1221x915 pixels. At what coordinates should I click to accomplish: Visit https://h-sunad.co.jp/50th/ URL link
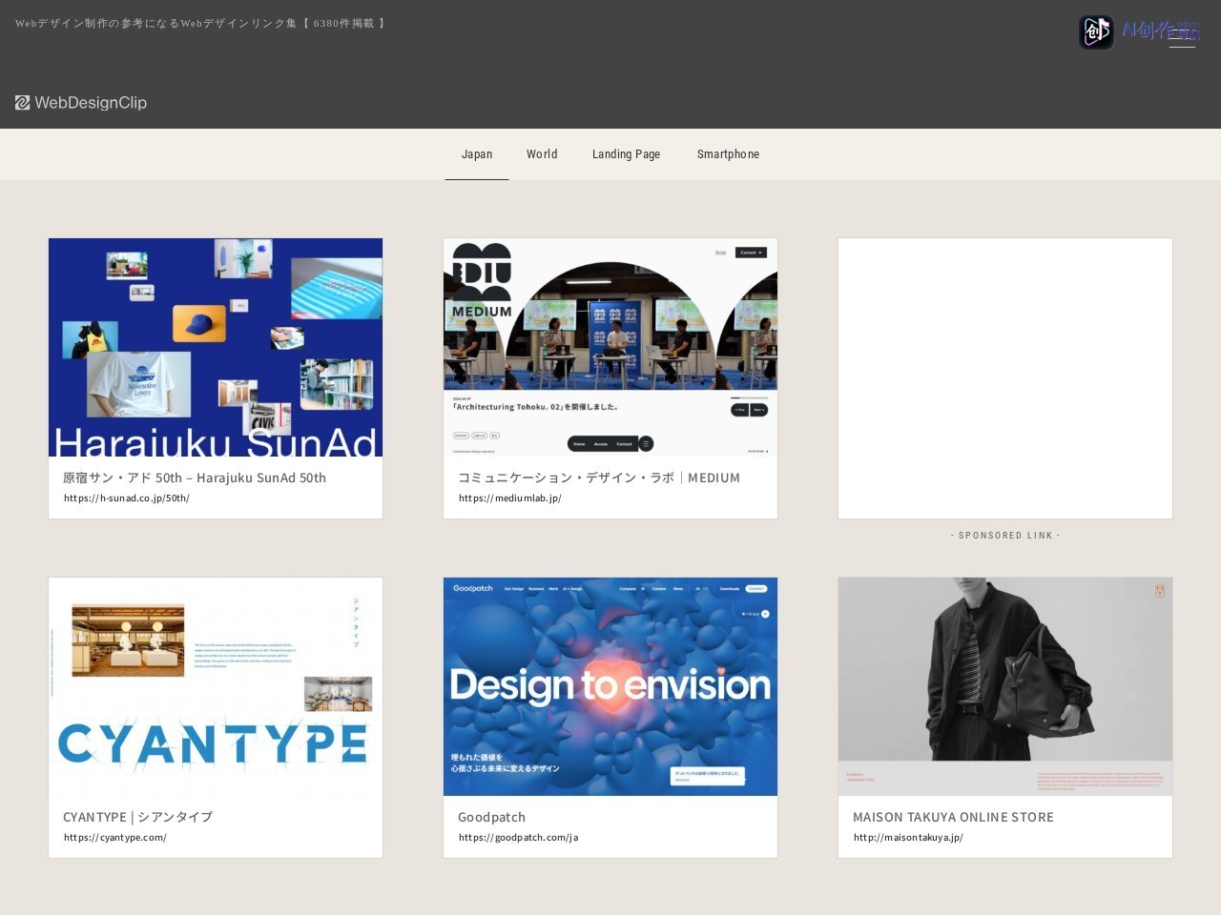(127, 498)
